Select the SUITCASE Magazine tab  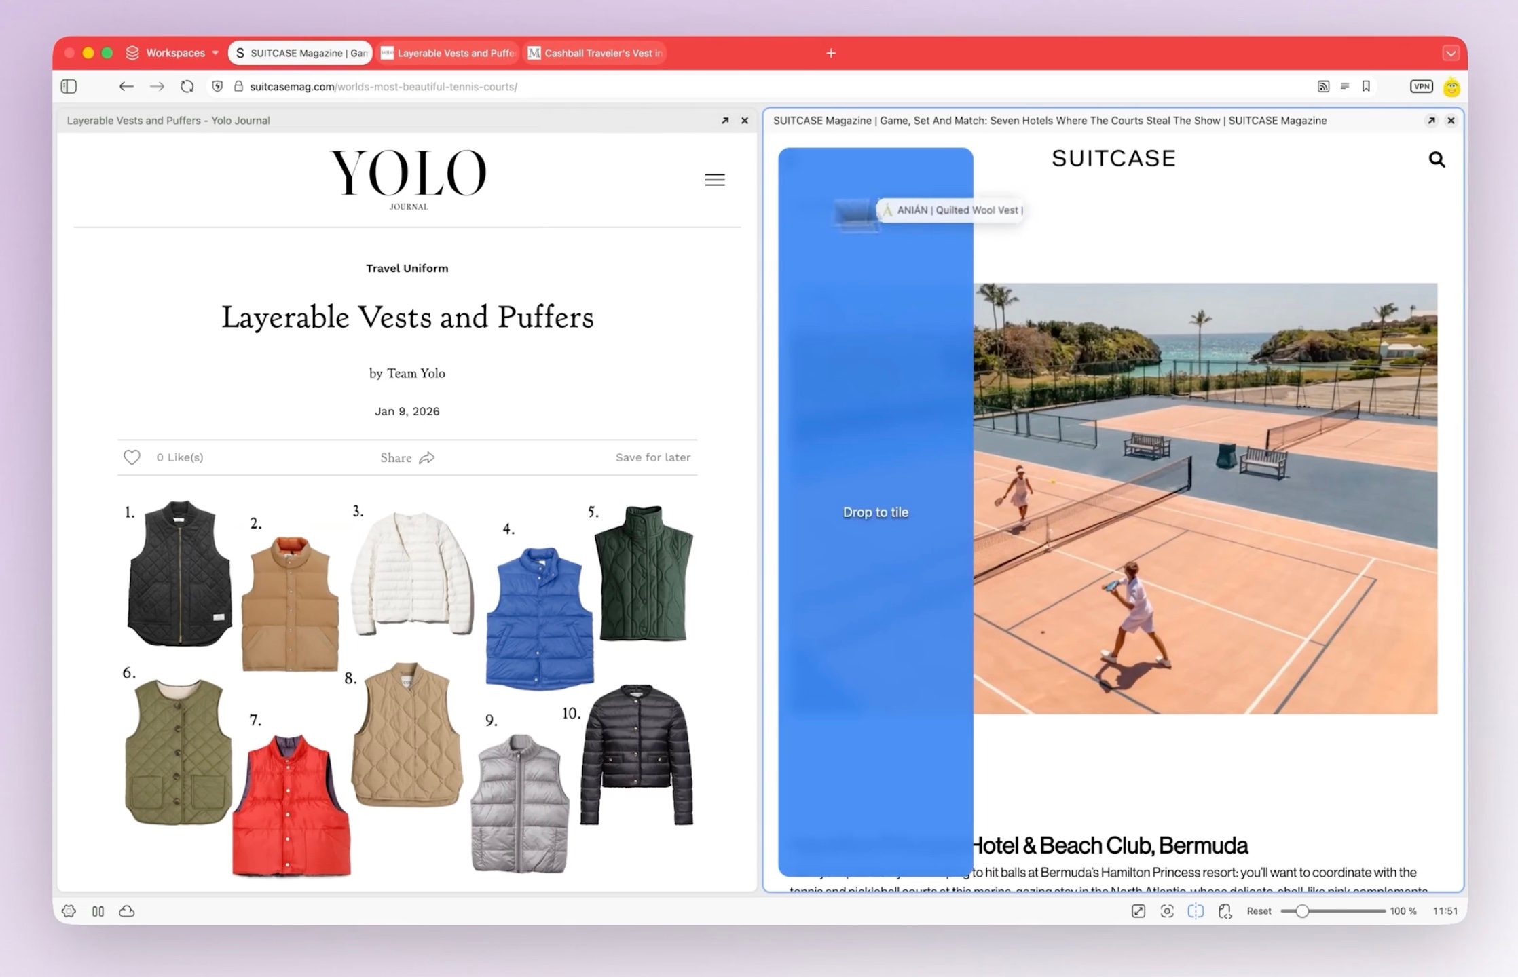pyautogui.click(x=300, y=52)
